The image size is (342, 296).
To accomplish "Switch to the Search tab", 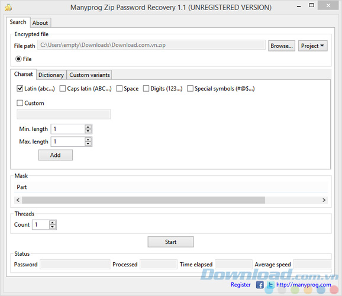I will (x=18, y=22).
